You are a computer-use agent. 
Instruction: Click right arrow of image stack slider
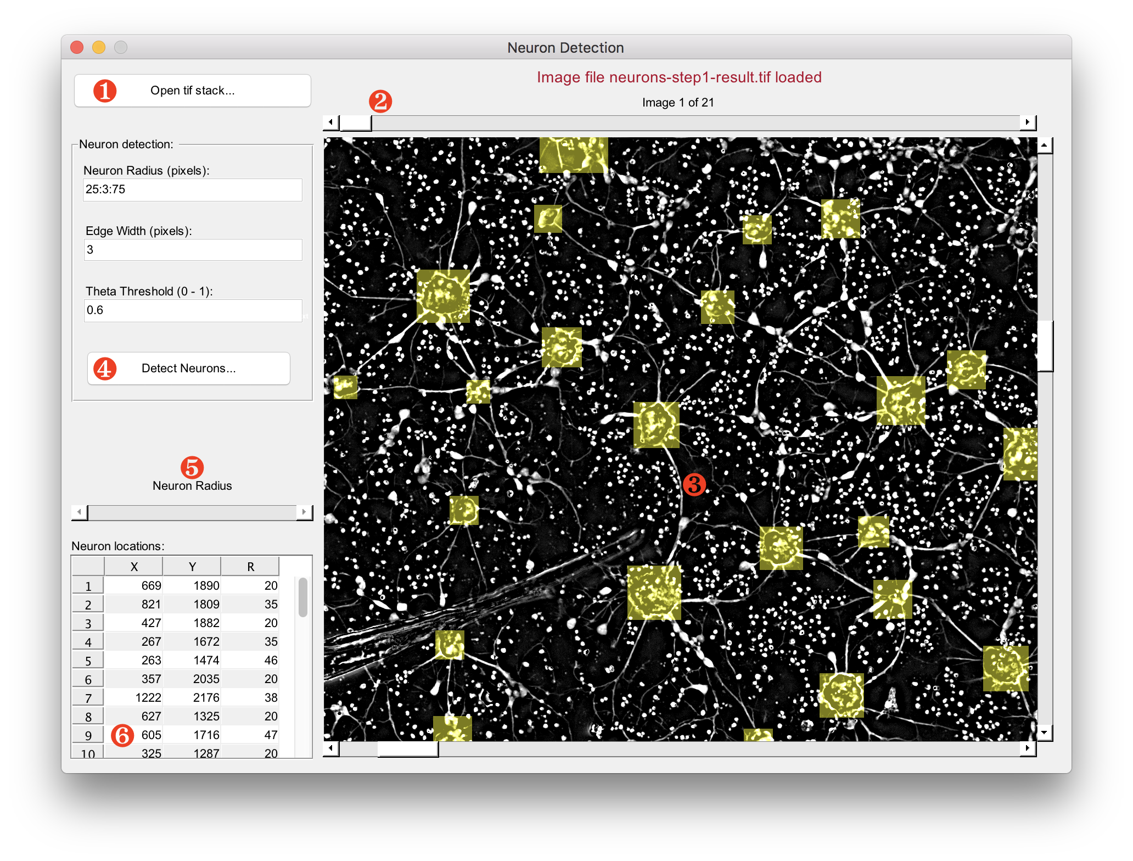[1028, 122]
